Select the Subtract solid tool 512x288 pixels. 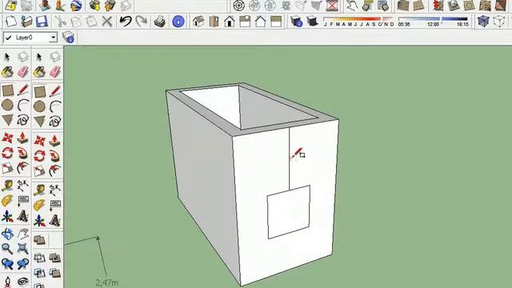coord(39,272)
